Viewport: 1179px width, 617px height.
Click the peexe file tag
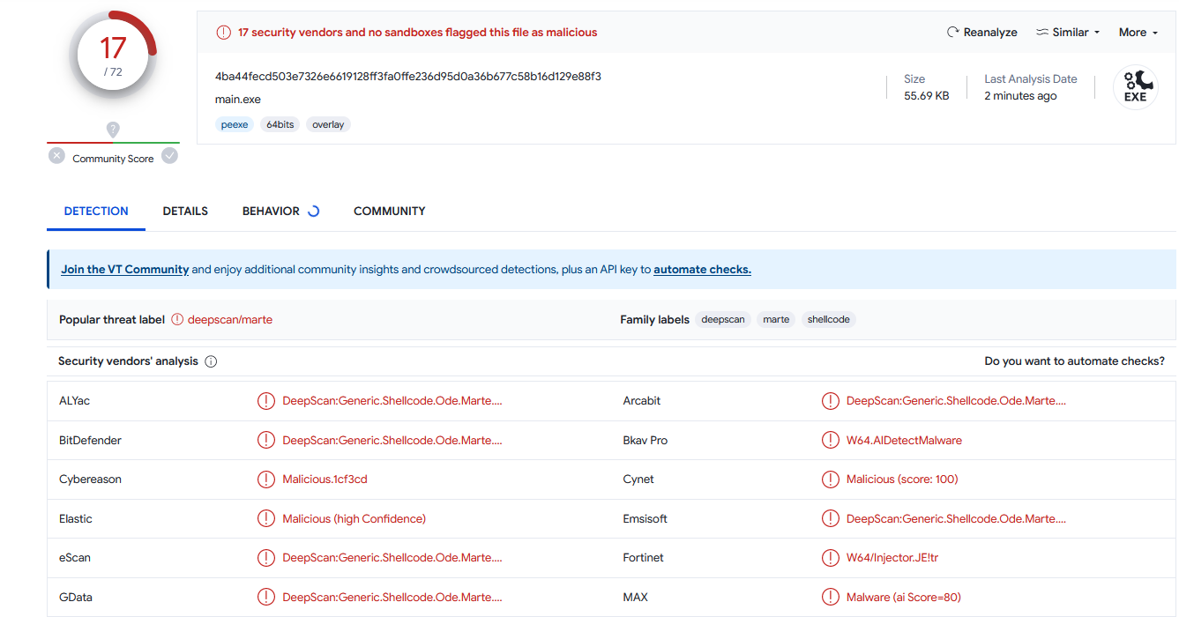point(235,125)
